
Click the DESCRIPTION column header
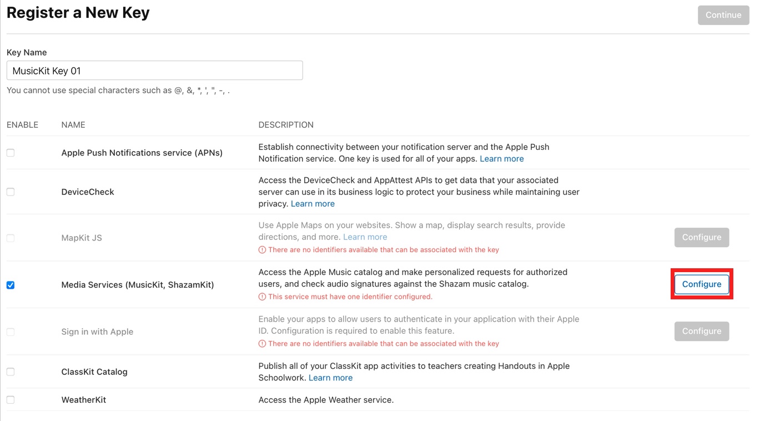286,125
